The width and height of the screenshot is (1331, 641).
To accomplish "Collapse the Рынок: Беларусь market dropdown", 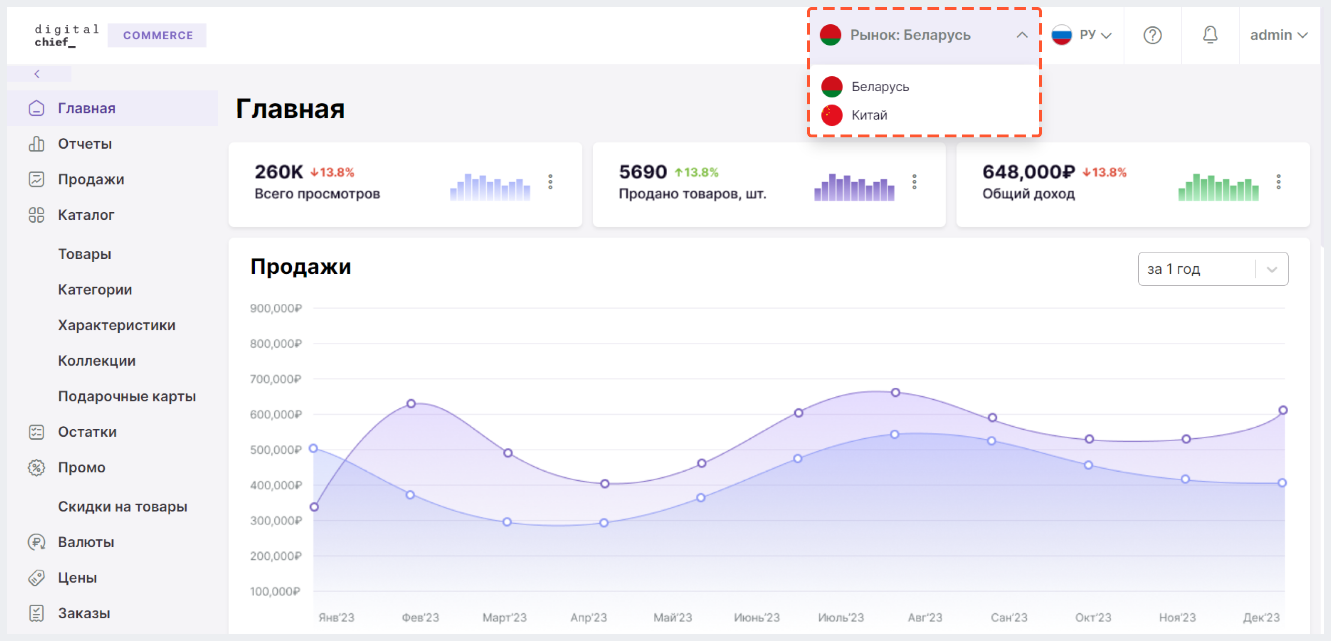I will click(1021, 35).
